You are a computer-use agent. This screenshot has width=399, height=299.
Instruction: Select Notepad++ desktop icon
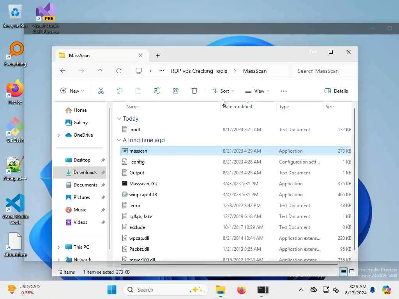[15, 168]
